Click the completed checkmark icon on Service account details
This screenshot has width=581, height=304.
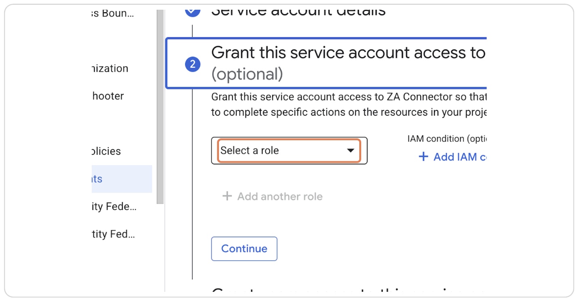tap(193, 10)
